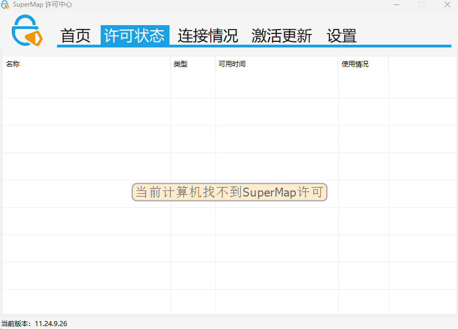Minimize the SuperMap 许可中心 window
The width and height of the screenshot is (458, 330).
[x=396, y=4]
